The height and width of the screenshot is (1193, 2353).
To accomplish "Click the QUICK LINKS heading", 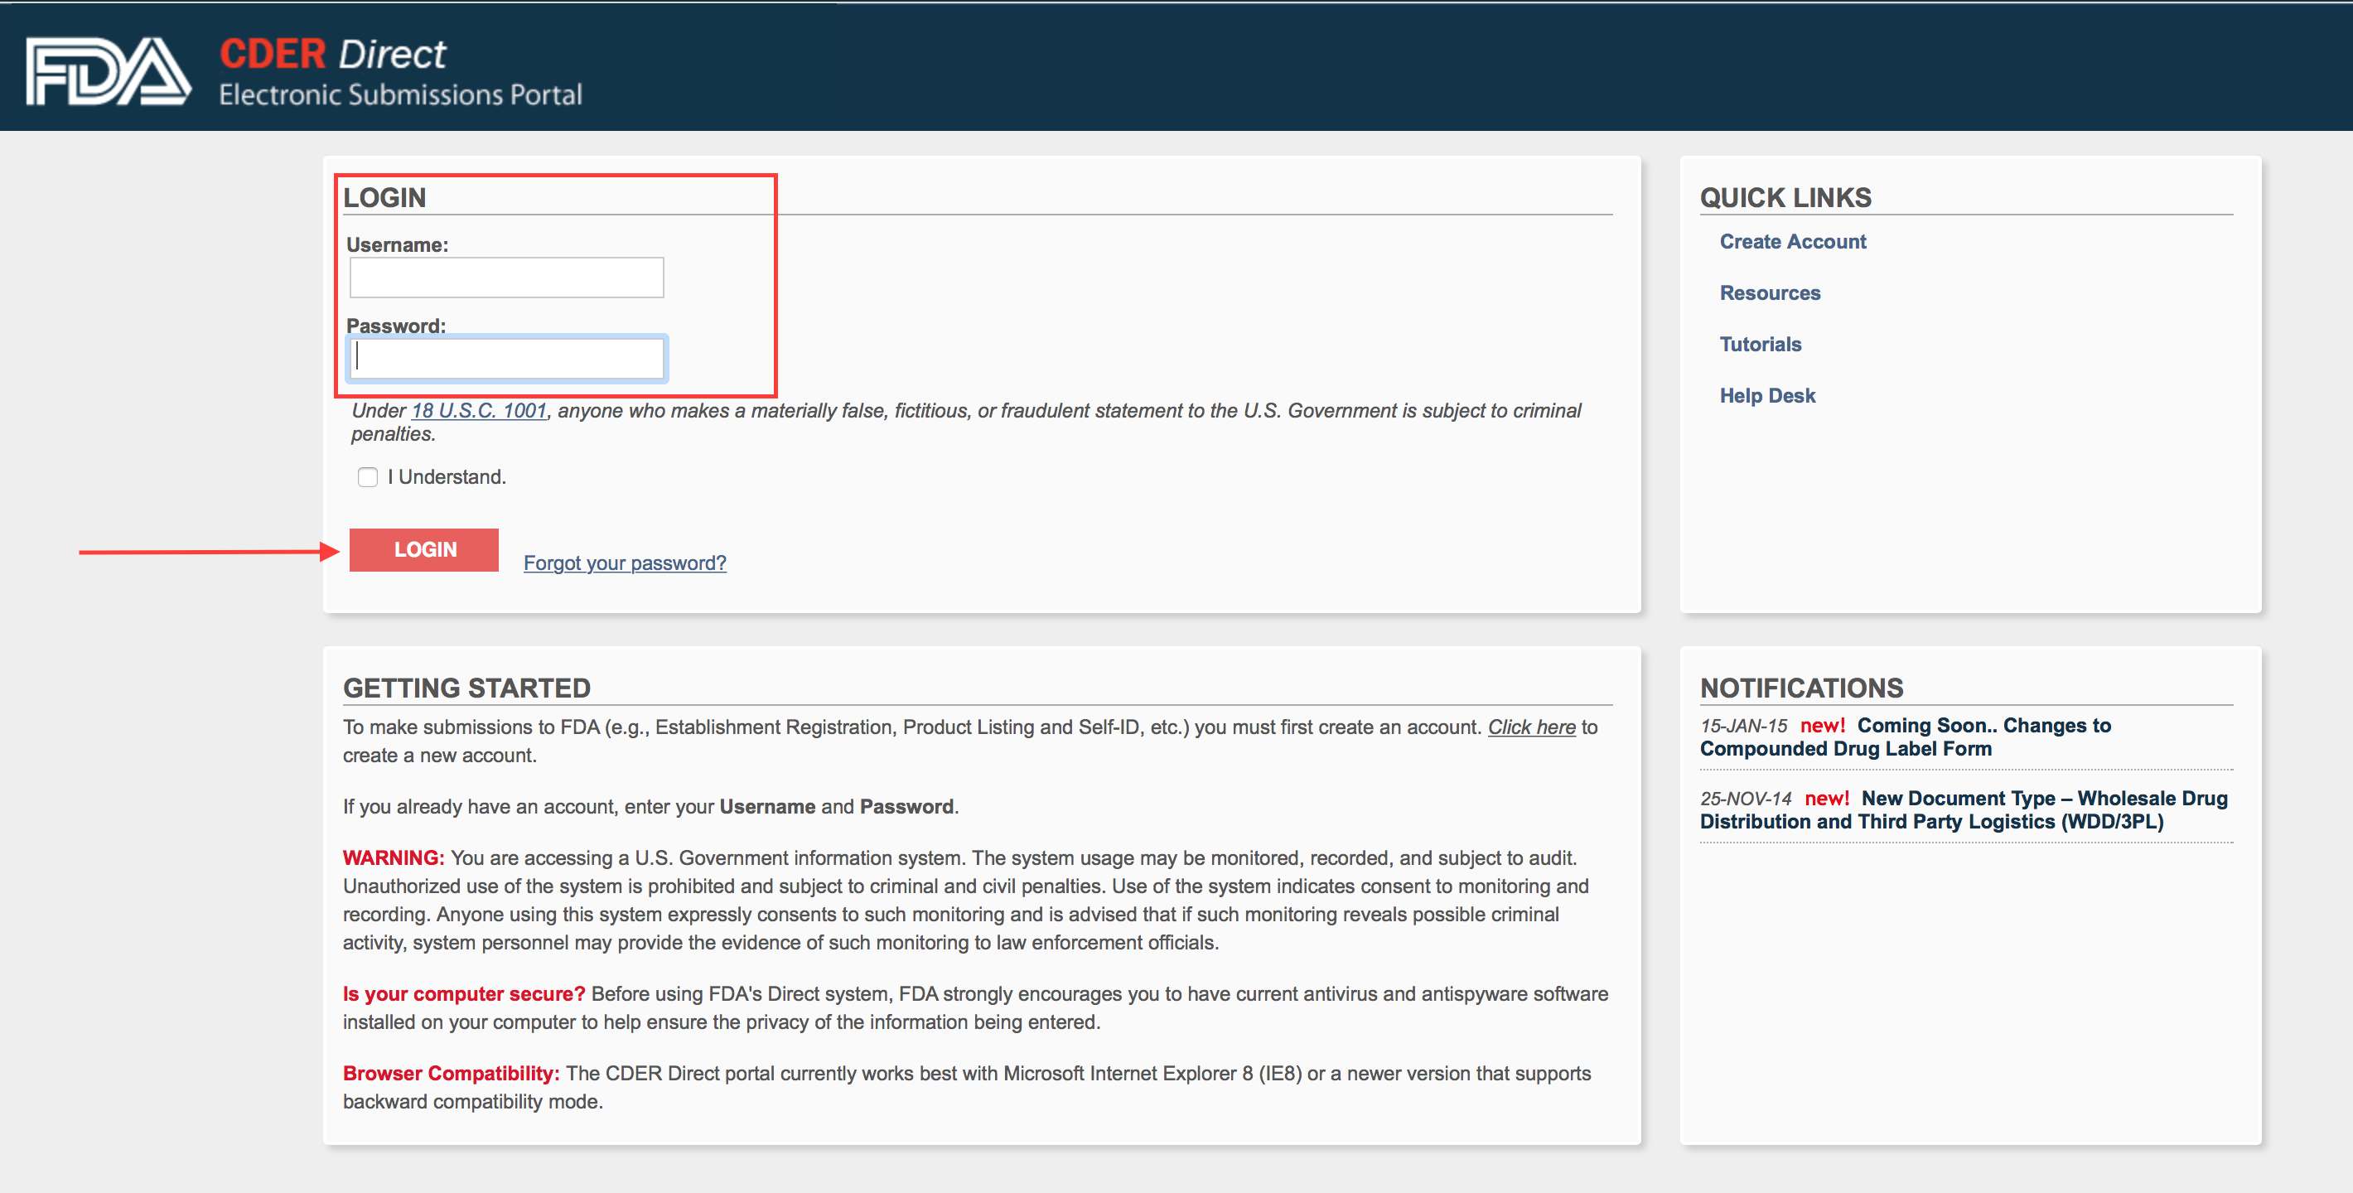I will tap(1785, 197).
